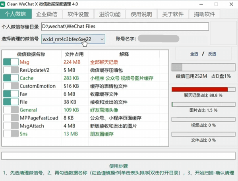
Task: Select the Msg row name
Action: click(x=25, y=62)
